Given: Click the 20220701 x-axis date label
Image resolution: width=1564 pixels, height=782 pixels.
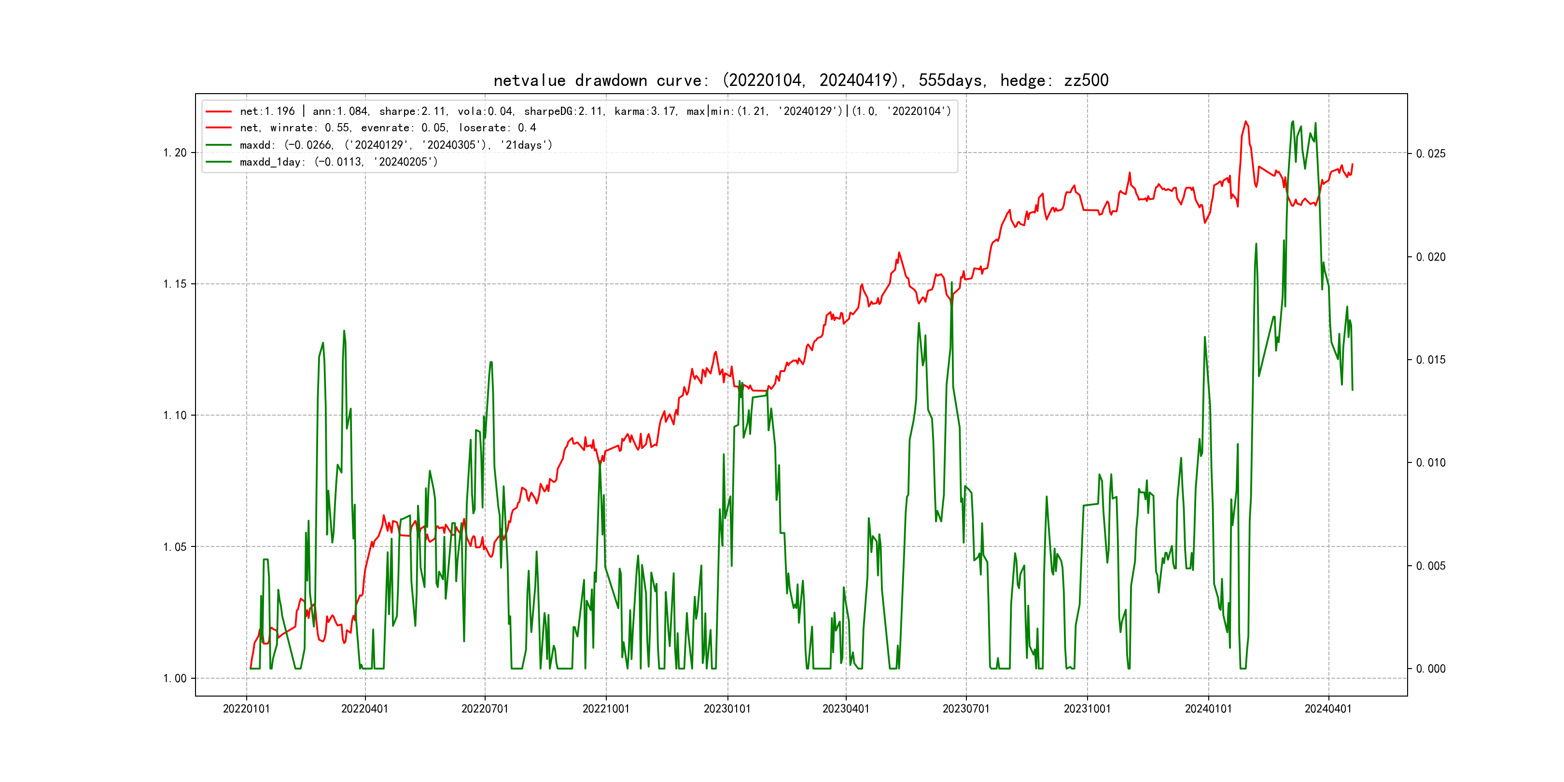Looking at the screenshot, I should pyautogui.click(x=485, y=709).
